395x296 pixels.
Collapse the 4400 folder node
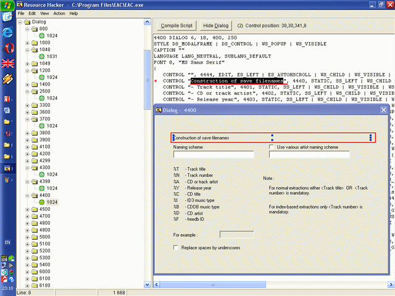[27, 195]
